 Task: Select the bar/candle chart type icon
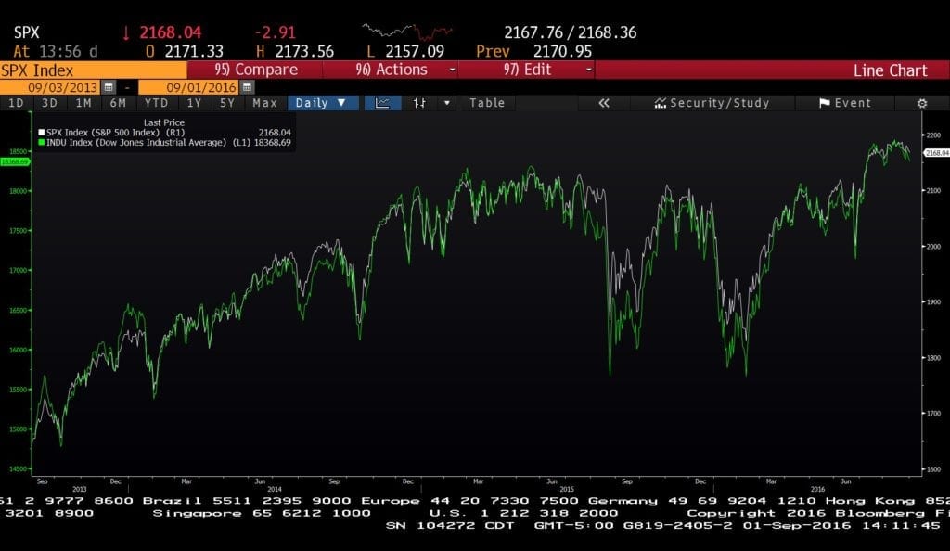(x=419, y=103)
